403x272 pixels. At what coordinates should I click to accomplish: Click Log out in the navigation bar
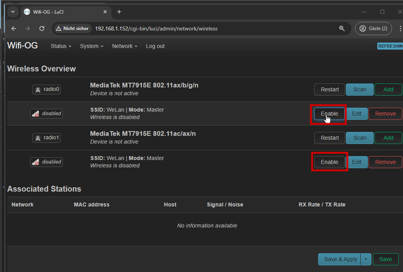point(155,46)
